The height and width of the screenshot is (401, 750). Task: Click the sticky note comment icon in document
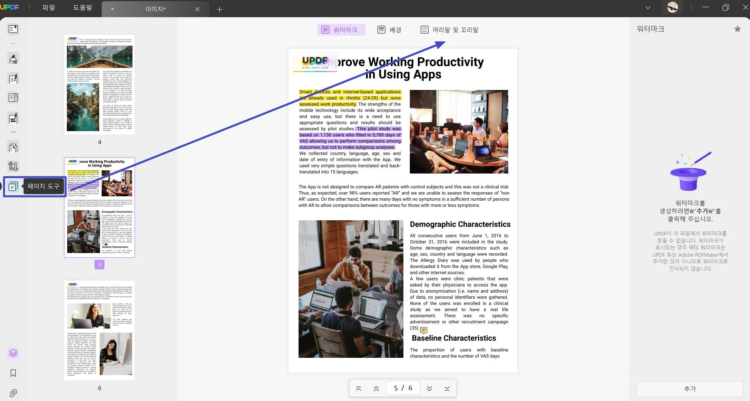tap(424, 330)
